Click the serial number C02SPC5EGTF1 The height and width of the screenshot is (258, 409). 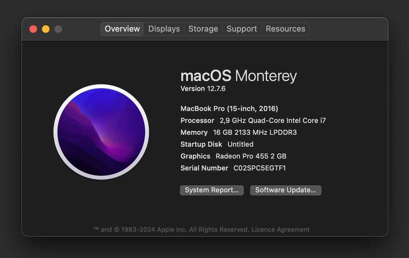coord(260,168)
